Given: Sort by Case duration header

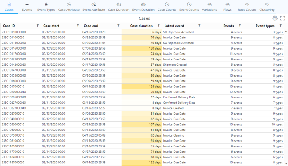Looking at the screenshot, I should coord(141,26).
